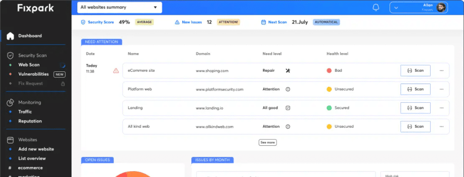The image size is (464, 177).
Task: Open the Monitoring section
Action: [x=29, y=102]
